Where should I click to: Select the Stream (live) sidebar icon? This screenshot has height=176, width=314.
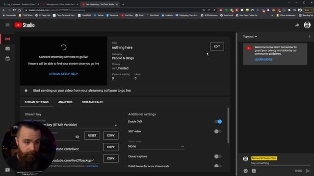(7, 39)
